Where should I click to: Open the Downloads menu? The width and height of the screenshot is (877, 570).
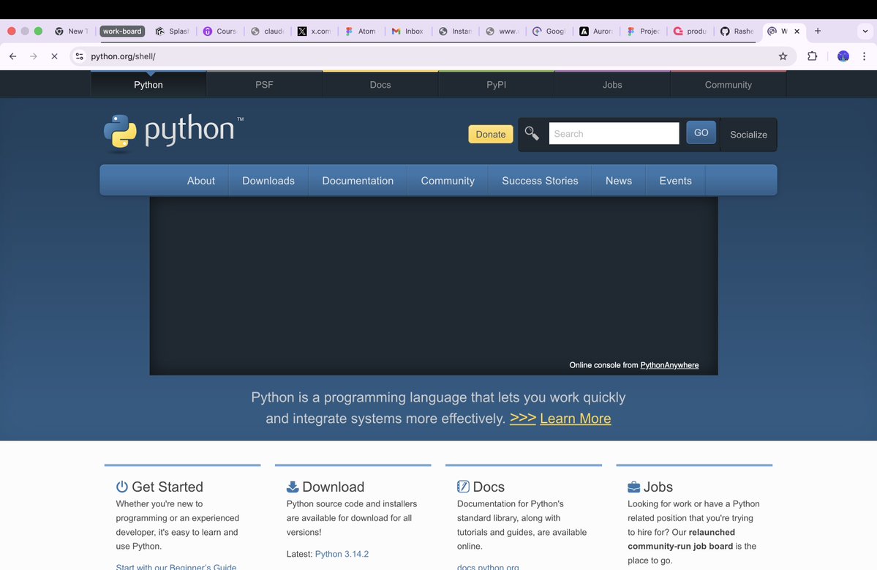pyautogui.click(x=268, y=181)
